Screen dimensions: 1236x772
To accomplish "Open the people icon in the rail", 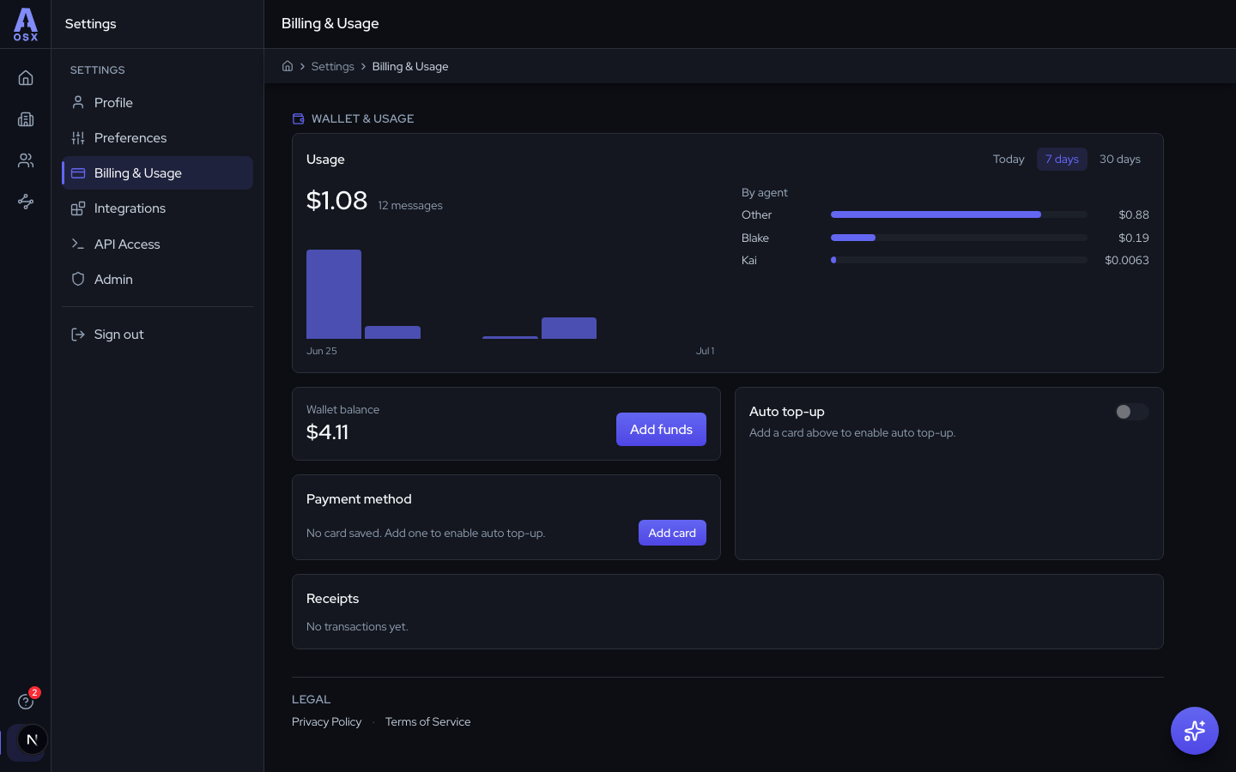I will pyautogui.click(x=26, y=160).
